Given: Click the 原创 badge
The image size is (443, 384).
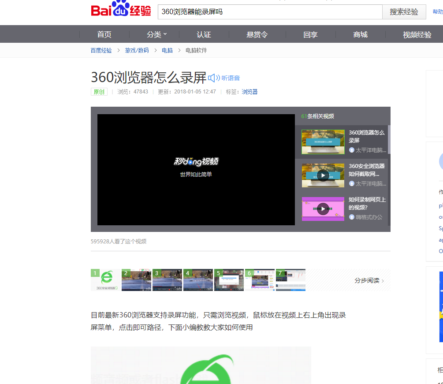Looking at the screenshot, I should [x=99, y=92].
